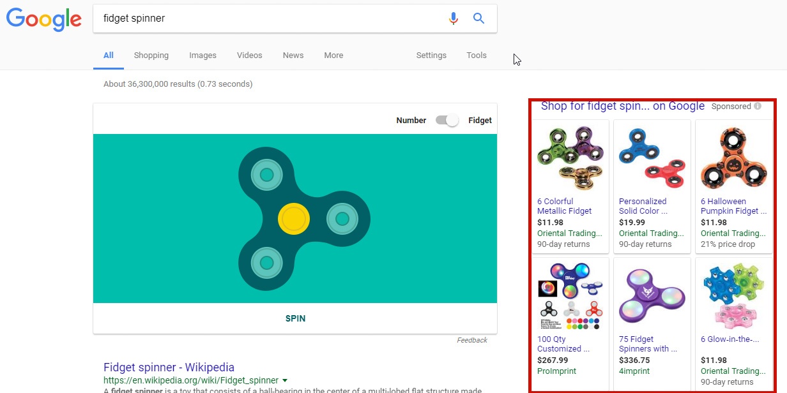The image size is (787, 393).
Task: Click the blue and pink glow spinners image
Action: [734, 296]
